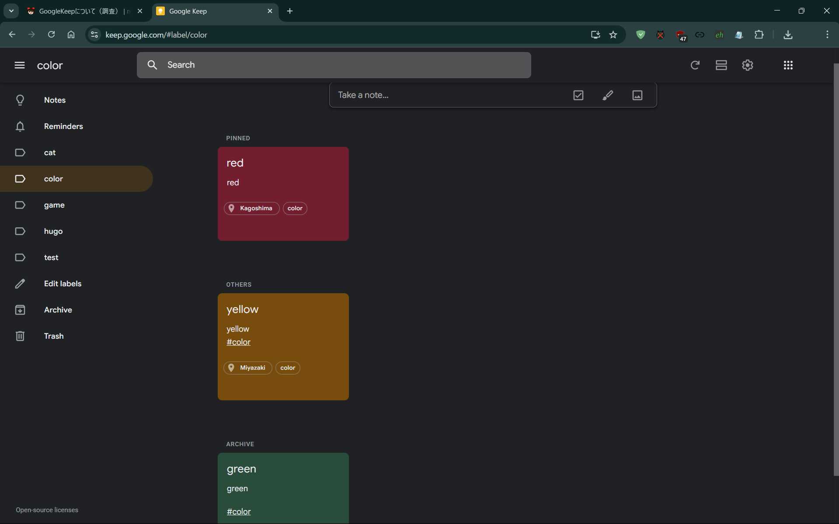Image resolution: width=839 pixels, height=524 pixels.
Task: Open the Archive section
Action: coord(77,310)
